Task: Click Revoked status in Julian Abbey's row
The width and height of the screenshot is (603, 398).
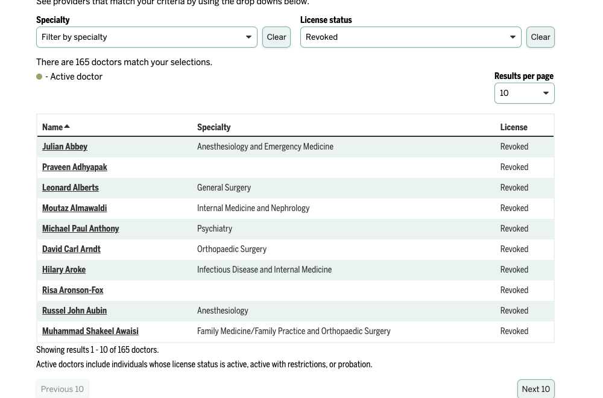Action: [514, 147]
